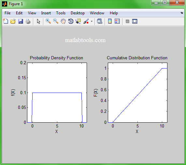Insert a Colorbar from the toolbar
Image resolution: width=186 pixels, height=165 pixels.
[x=110, y=22]
